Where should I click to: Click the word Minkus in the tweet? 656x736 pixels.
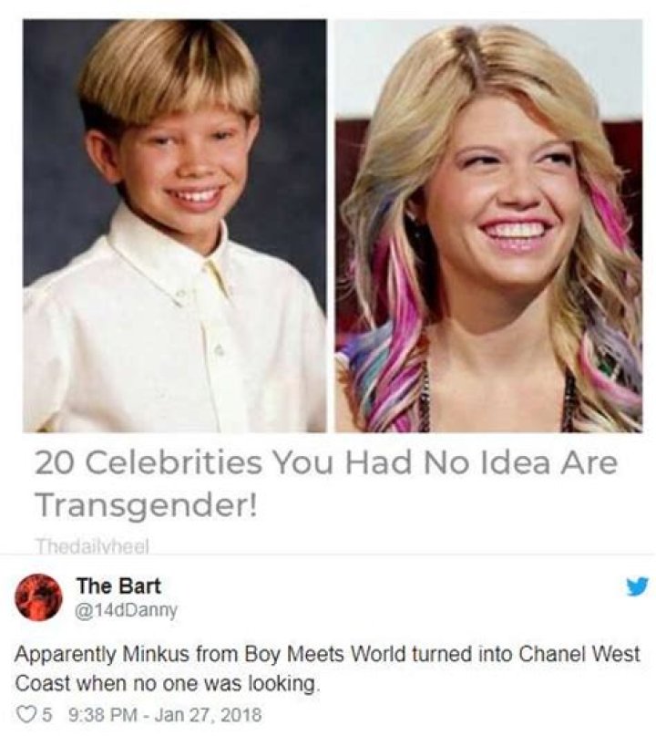point(156,654)
